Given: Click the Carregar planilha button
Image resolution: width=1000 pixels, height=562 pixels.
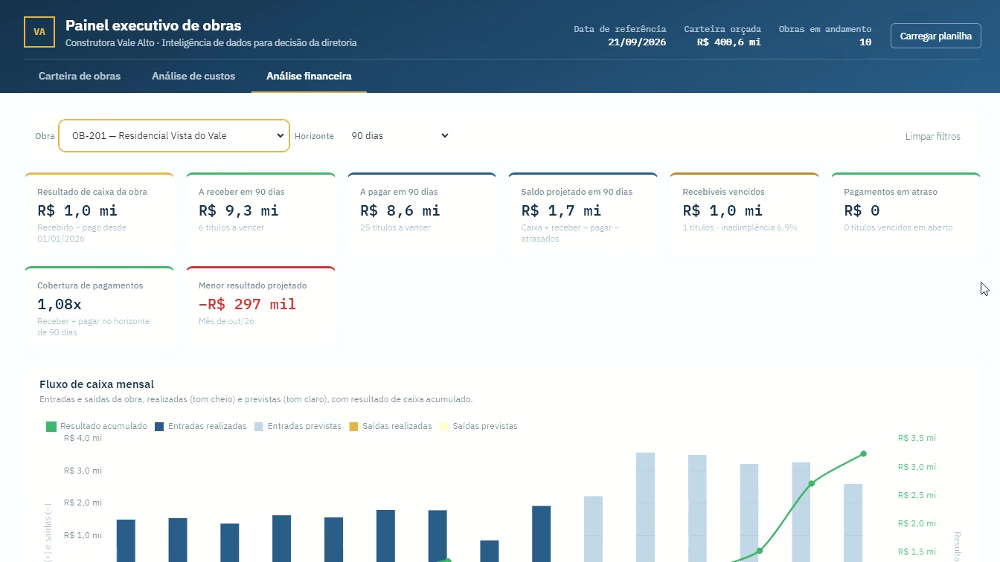Looking at the screenshot, I should click(936, 36).
